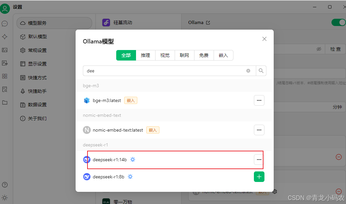
Task: Open the Ollama external link icon
Action: click(x=208, y=23)
